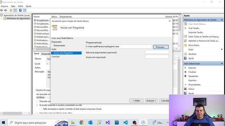Select the NvDriverUpd... task row
225x126 pixels.
42,34
